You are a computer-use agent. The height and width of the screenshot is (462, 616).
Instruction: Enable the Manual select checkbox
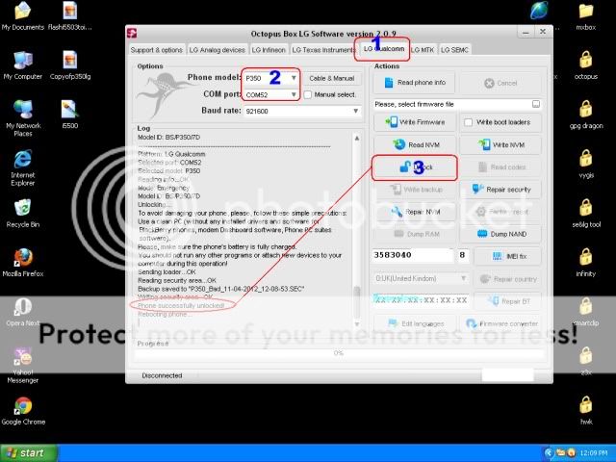[308, 94]
